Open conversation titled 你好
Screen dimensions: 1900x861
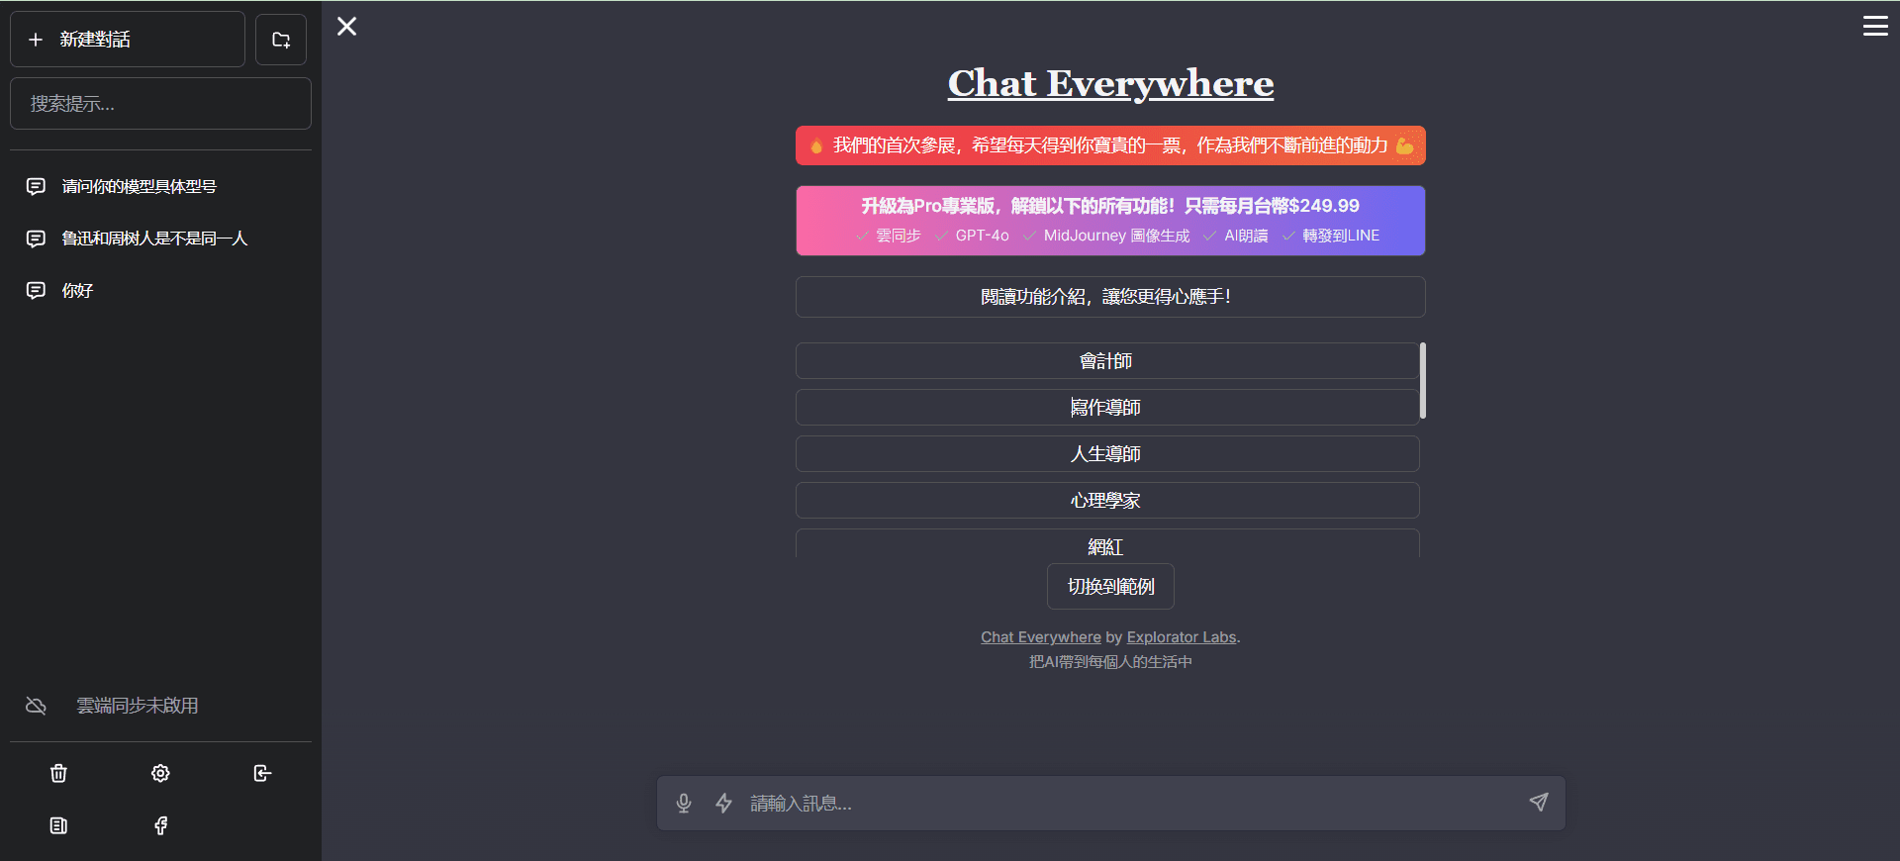click(x=160, y=290)
